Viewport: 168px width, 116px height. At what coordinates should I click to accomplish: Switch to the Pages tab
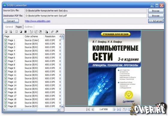pyautogui.click(x=19, y=27)
